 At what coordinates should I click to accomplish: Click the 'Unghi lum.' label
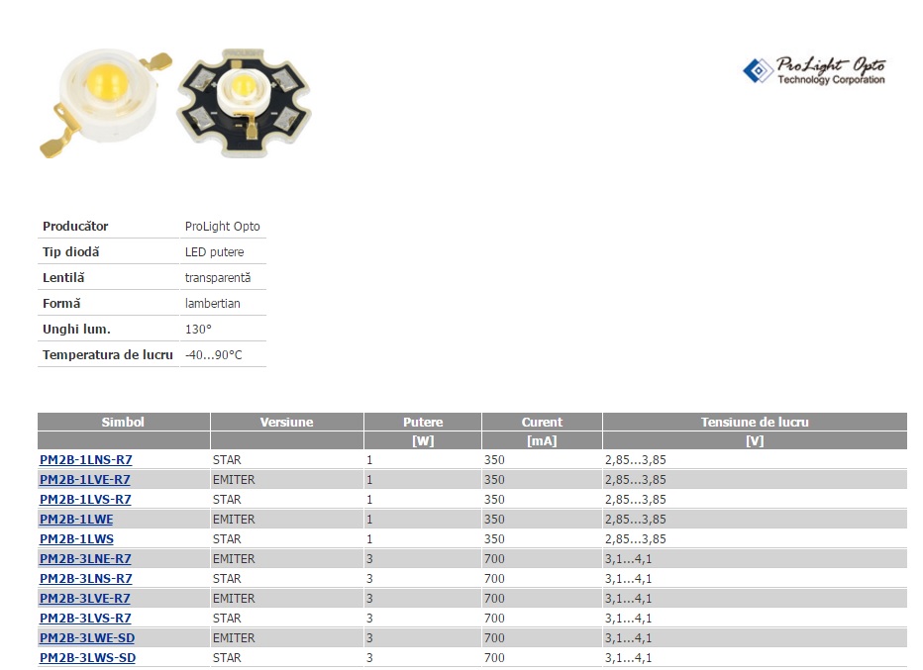point(76,330)
